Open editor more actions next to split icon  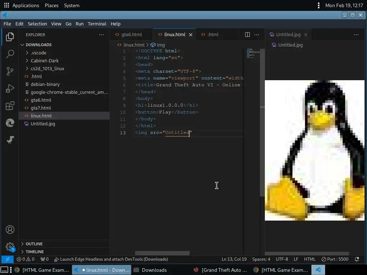(x=257, y=35)
